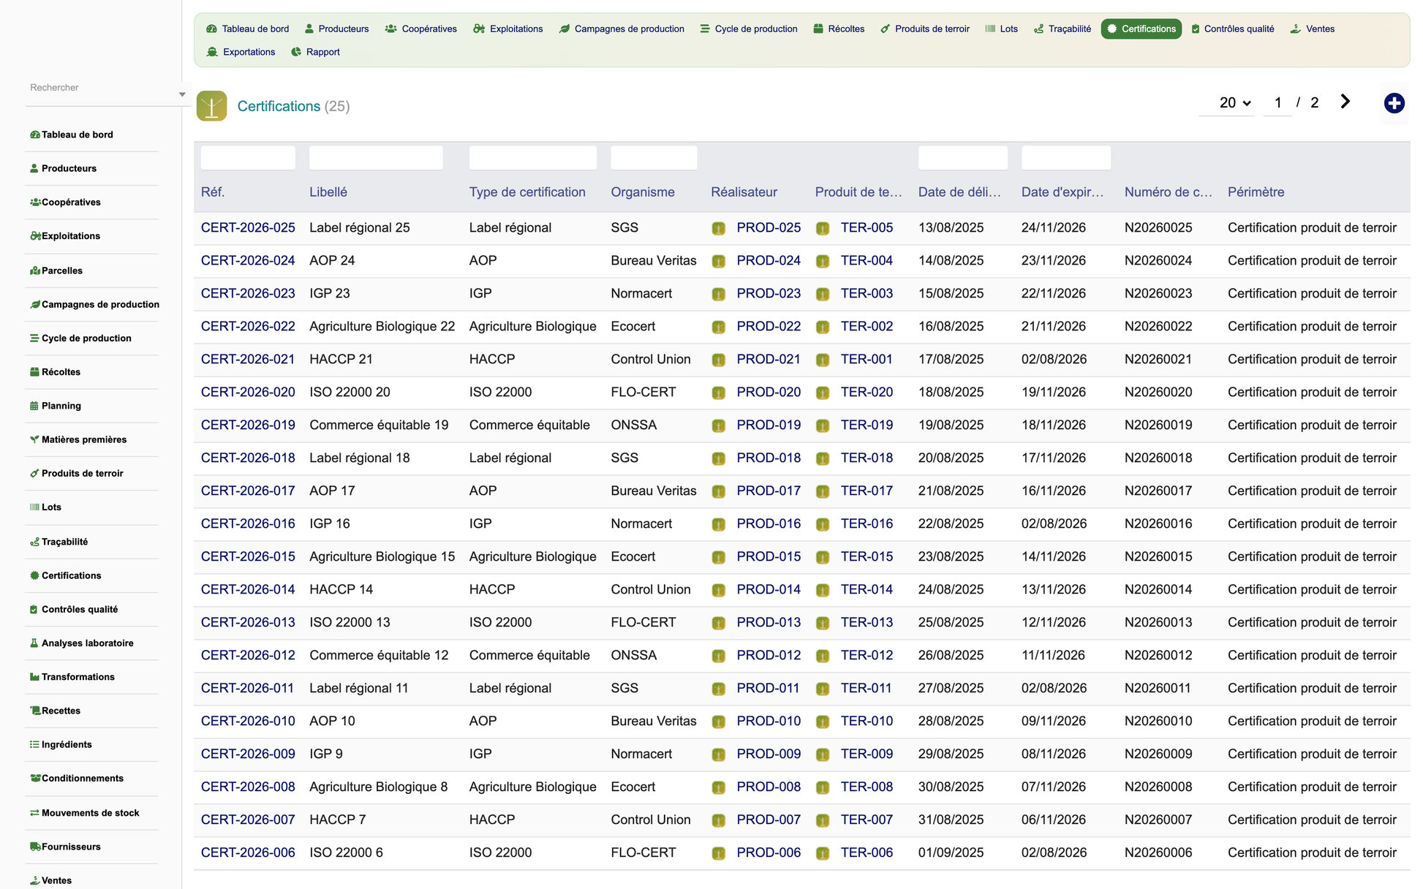The height and width of the screenshot is (889, 1423).
Task: Click product icon beside TER-017
Action: 823,491
